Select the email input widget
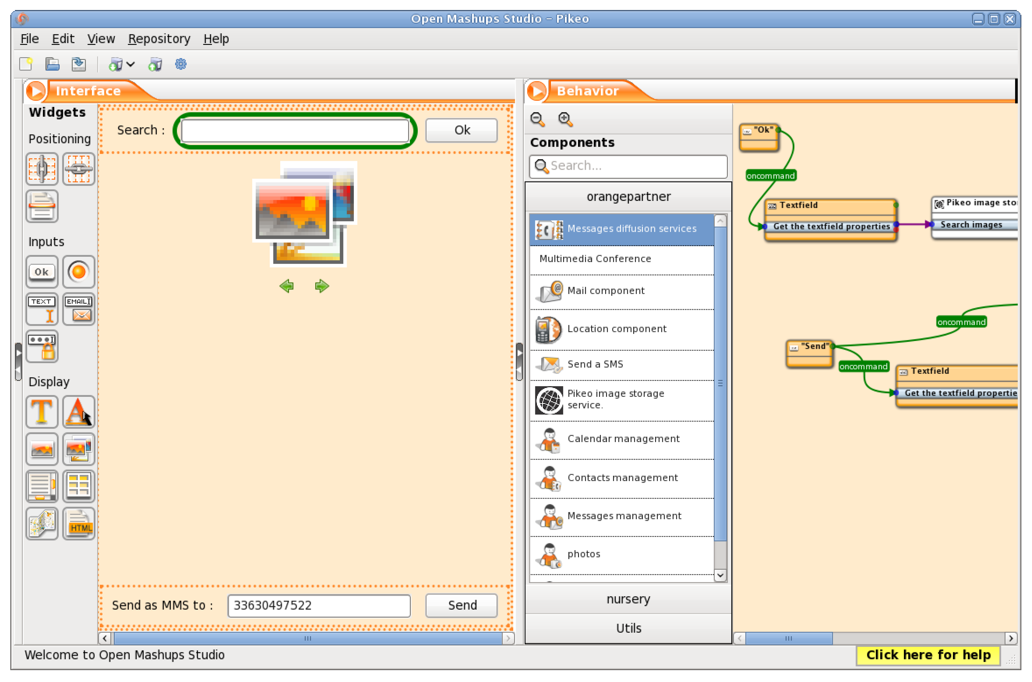Screen dimensions: 1032x682 [x=79, y=309]
